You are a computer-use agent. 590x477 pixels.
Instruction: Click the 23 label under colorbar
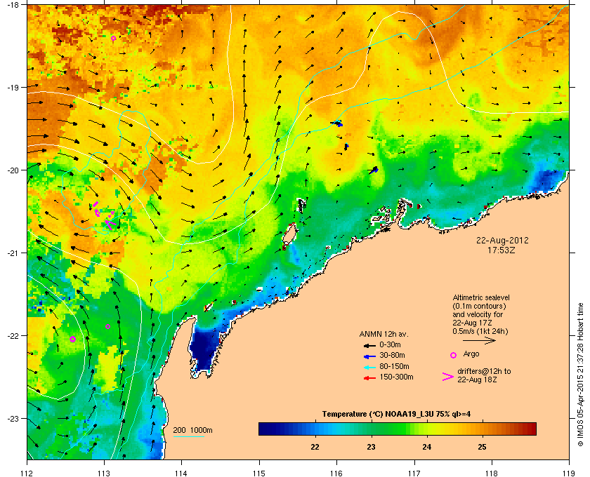click(x=371, y=447)
